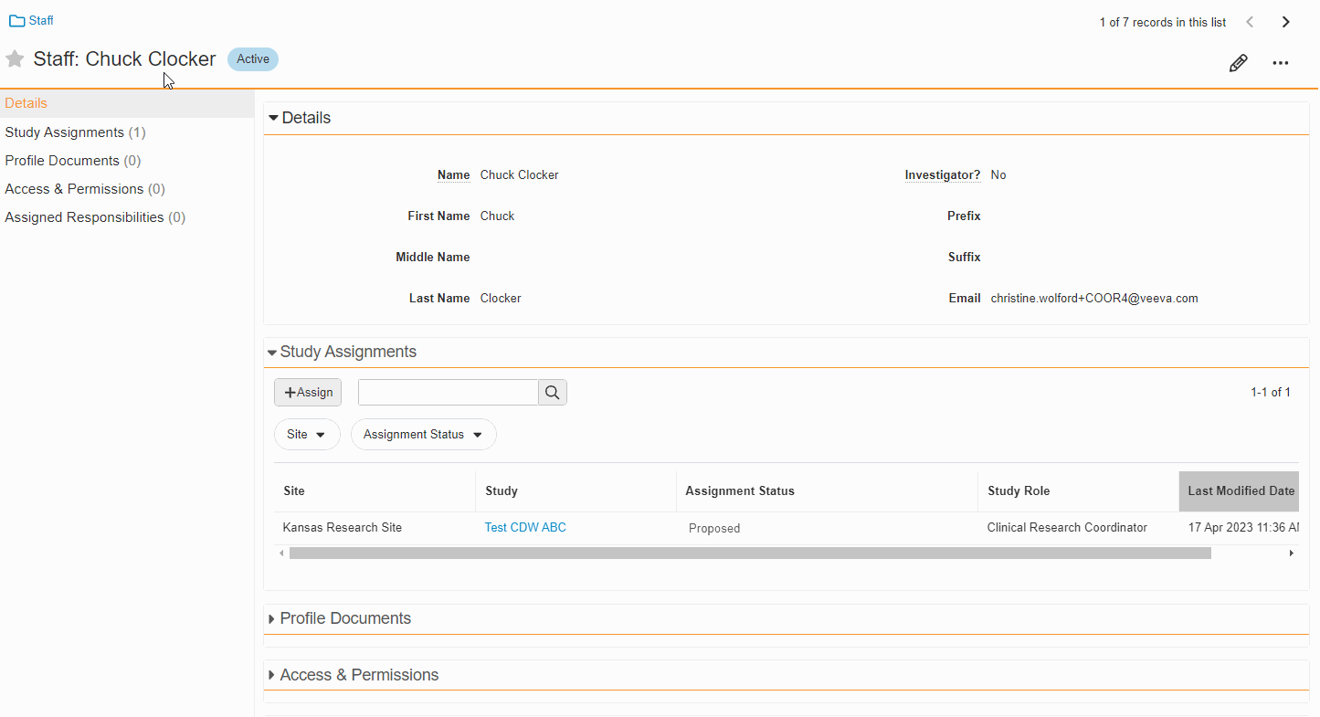Open the three-dot actions menu
The height and width of the screenshot is (717, 1320).
[1281, 63]
